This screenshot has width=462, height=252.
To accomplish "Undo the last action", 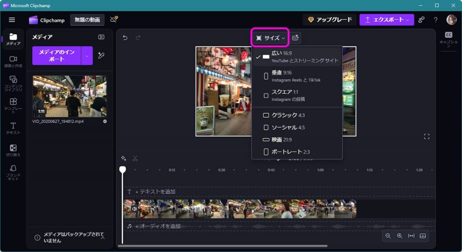I will coord(125,38).
